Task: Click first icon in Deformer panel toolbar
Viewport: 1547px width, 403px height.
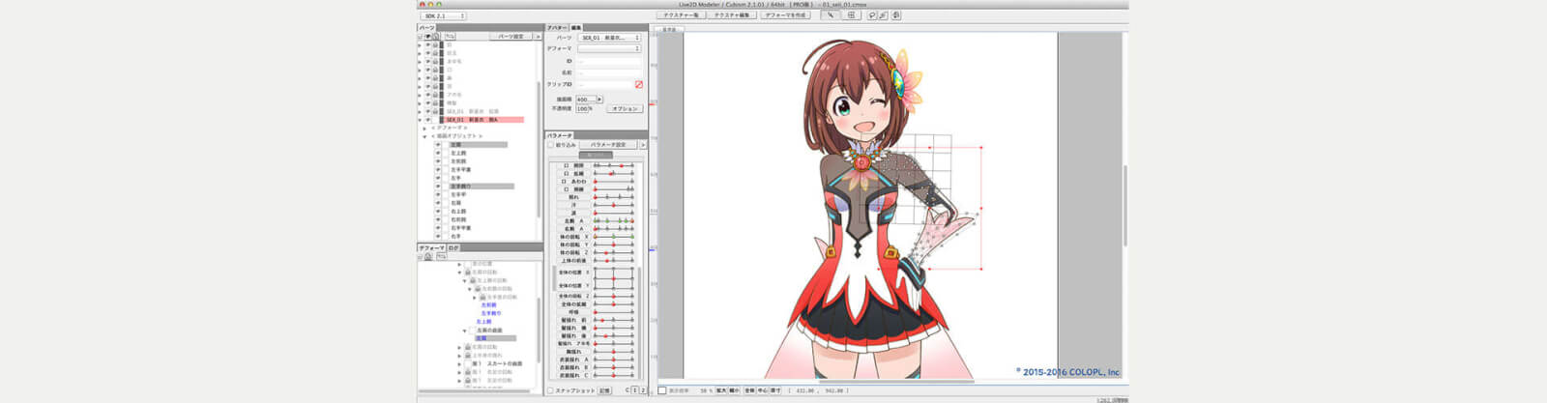Action: (x=420, y=257)
